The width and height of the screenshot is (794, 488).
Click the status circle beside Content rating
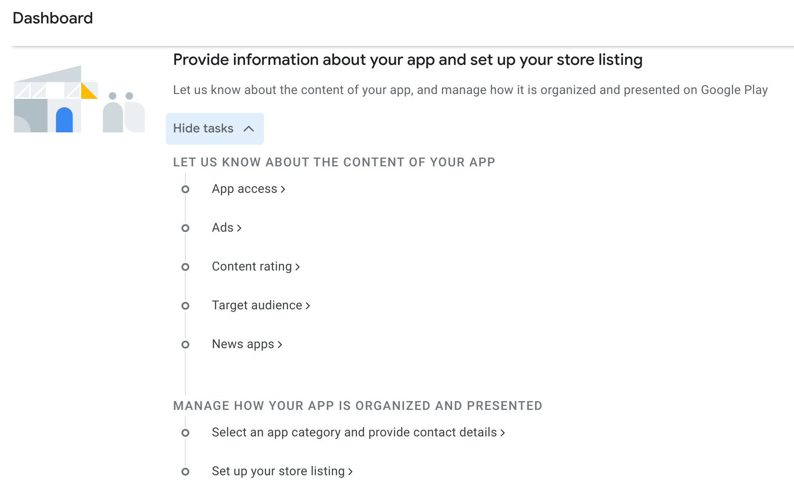[x=185, y=267]
